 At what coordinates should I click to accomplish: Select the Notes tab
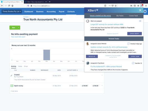tap(20, 66)
